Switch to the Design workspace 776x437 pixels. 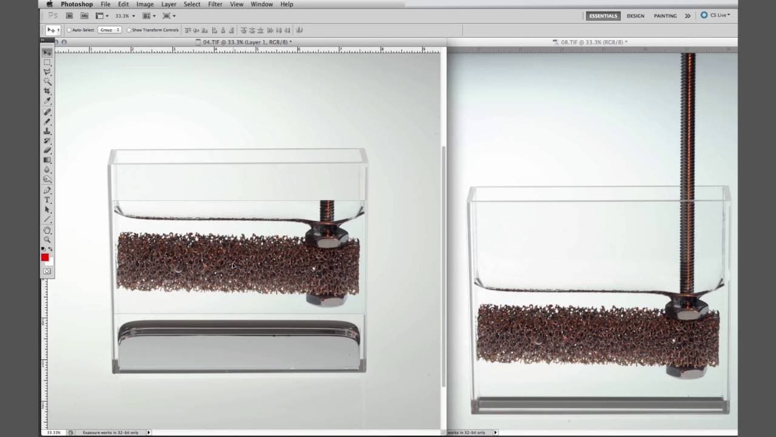[x=635, y=16]
